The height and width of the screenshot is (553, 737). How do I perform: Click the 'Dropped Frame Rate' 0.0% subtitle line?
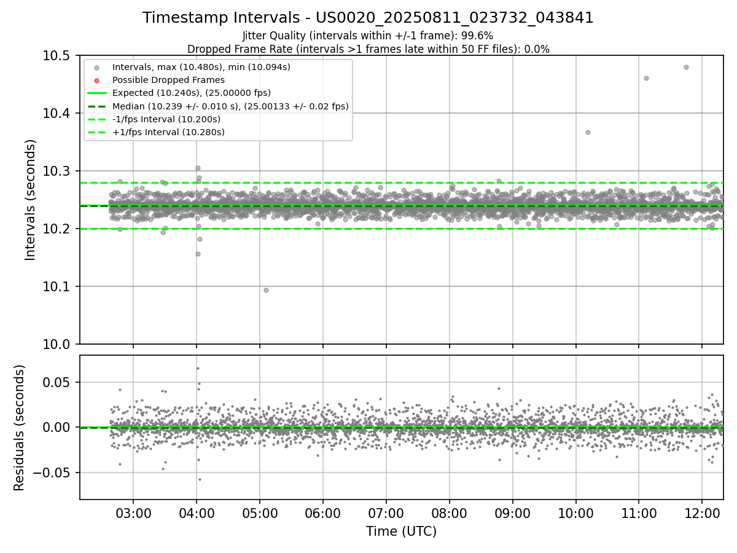[x=368, y=49]
